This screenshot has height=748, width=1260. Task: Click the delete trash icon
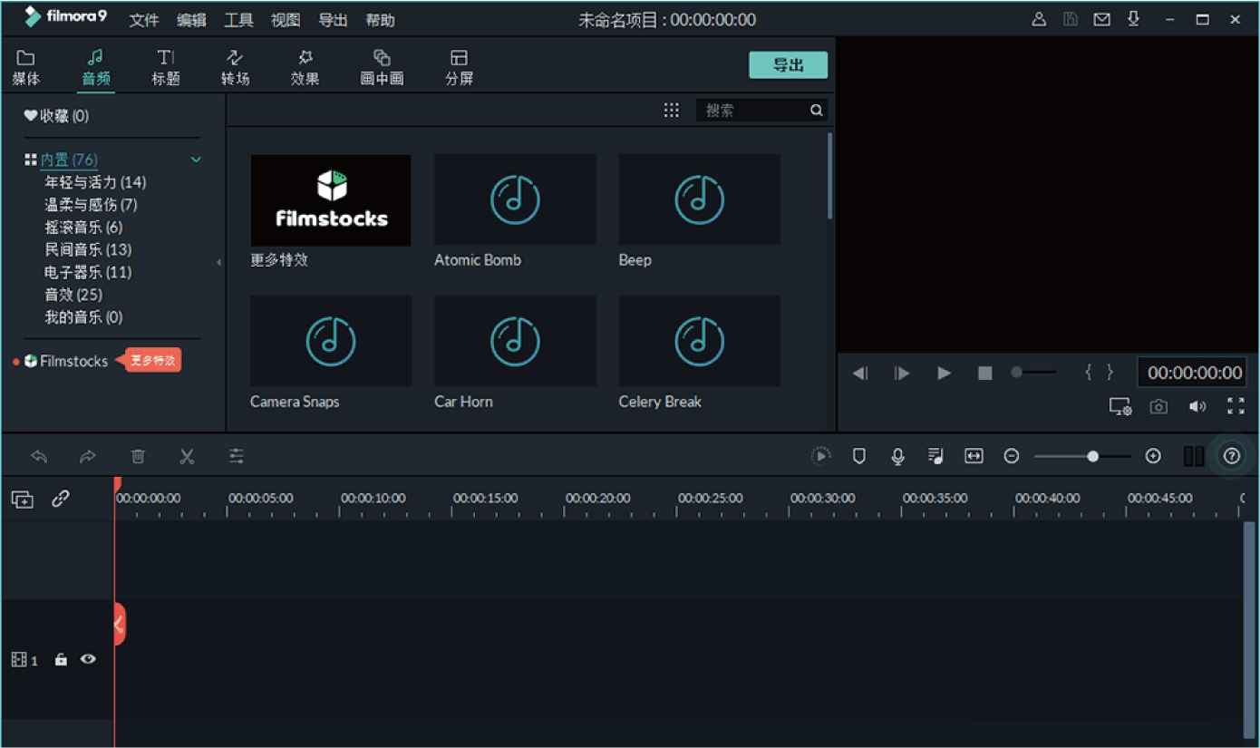138,456
